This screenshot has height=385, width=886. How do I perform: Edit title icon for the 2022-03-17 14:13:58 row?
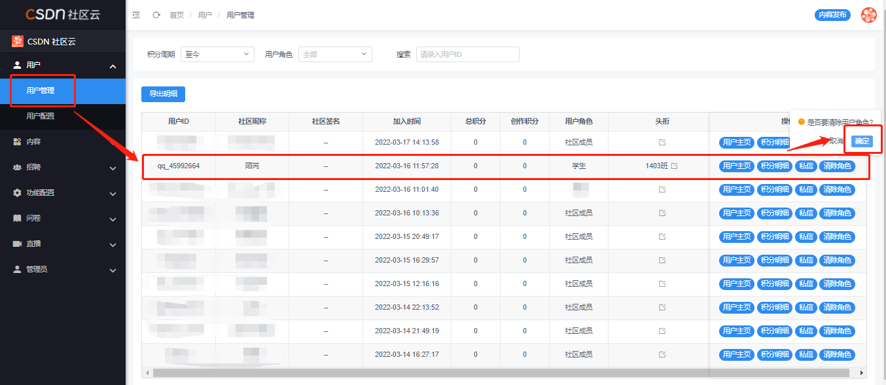pos(662,142)
